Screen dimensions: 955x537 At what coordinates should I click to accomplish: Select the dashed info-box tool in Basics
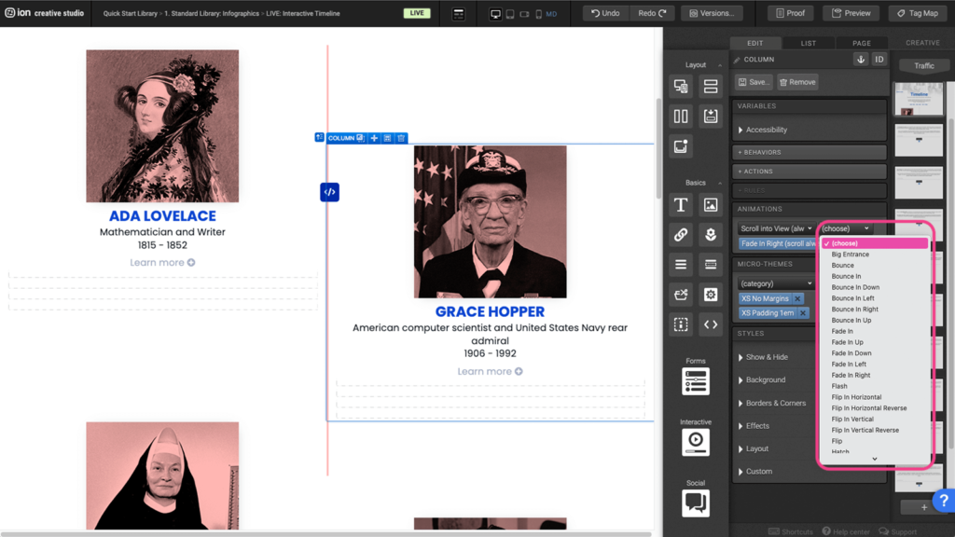coord(680,324)
